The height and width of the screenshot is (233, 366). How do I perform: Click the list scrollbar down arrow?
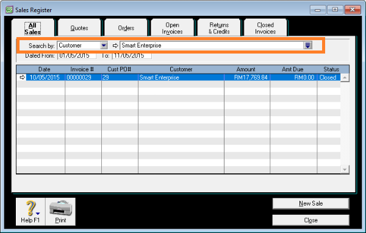click(x=345, y=169)
